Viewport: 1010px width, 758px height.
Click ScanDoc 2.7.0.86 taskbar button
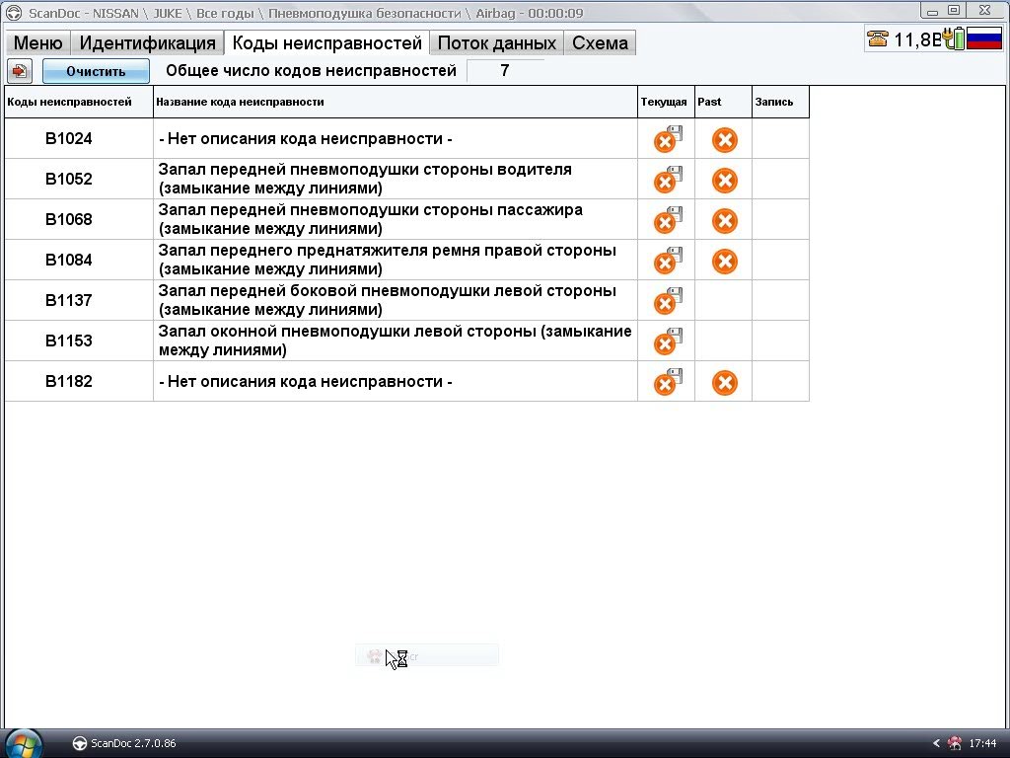(124, 743)
